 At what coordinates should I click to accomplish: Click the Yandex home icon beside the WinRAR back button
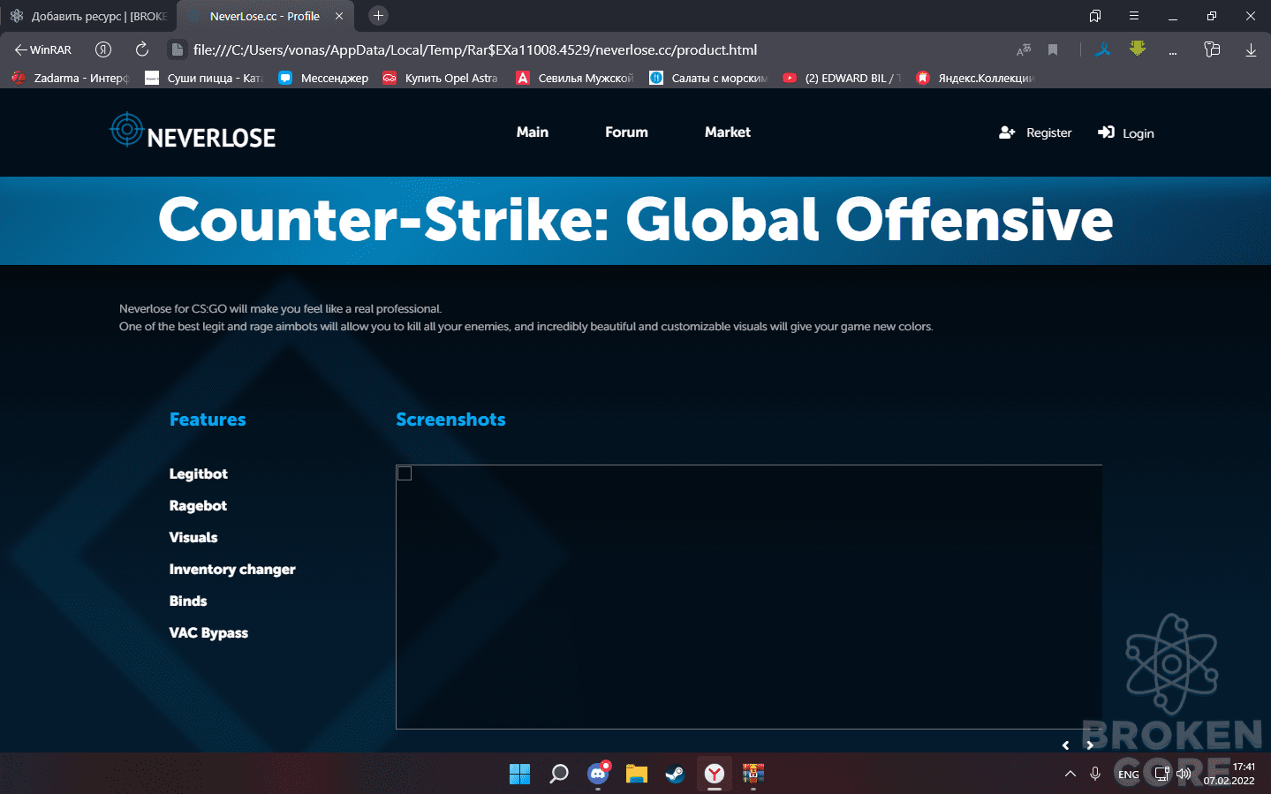[x=103, y=49]
